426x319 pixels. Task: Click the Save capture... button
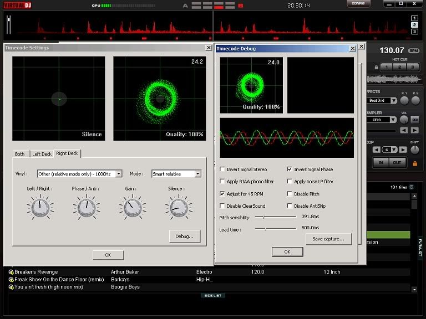click(x=328, y=239)
